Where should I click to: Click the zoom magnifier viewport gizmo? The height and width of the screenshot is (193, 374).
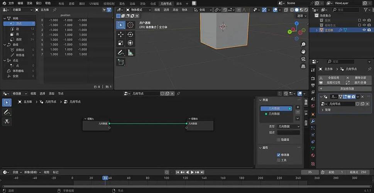pyautogui.click(x=303, y=44)
